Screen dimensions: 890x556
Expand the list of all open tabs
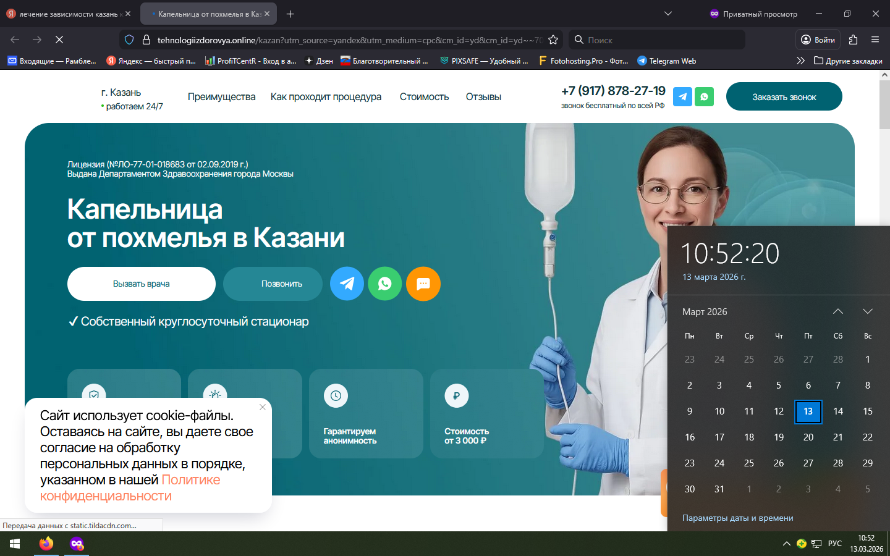click(x=668, y=14)
